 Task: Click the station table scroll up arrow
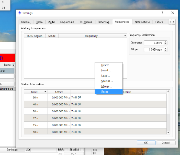pyautogui.click(x=168, y=91)
